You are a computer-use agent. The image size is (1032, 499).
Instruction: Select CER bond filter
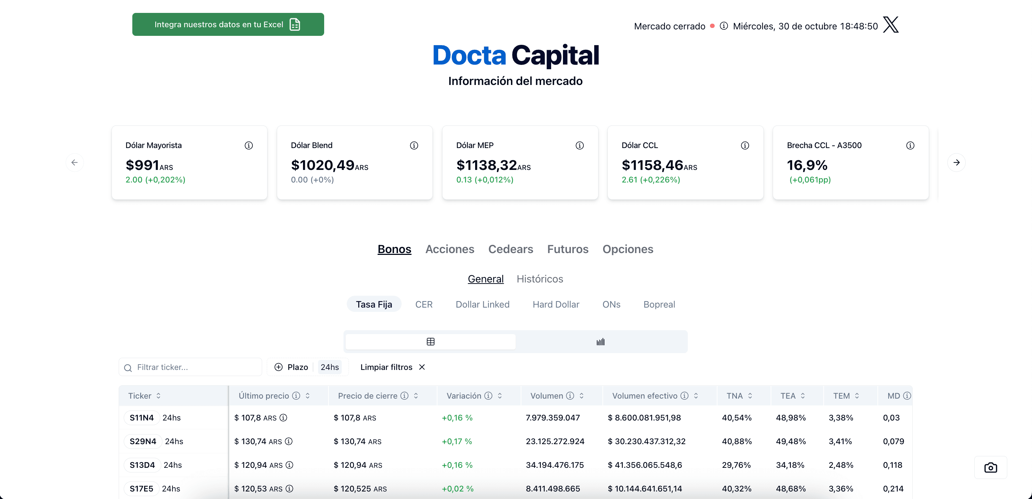point(424,304)
